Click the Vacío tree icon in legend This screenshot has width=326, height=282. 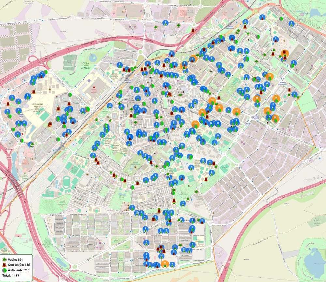click(4, 259)
